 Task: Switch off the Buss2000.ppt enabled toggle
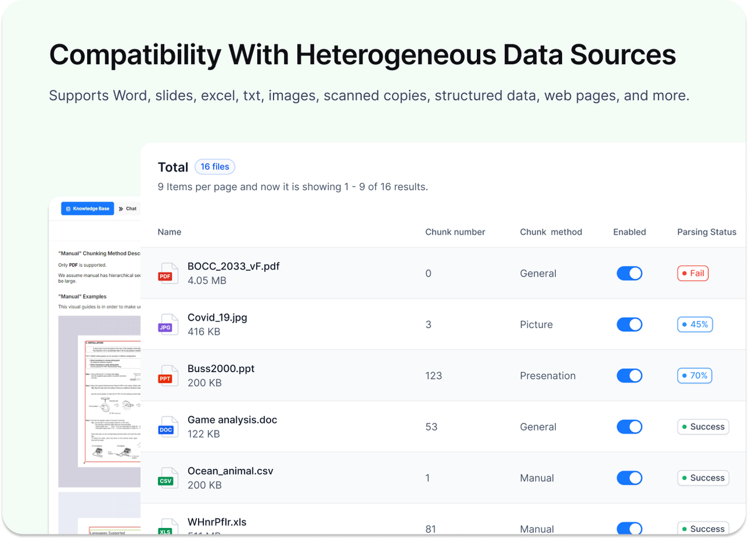tap(629, 376)
